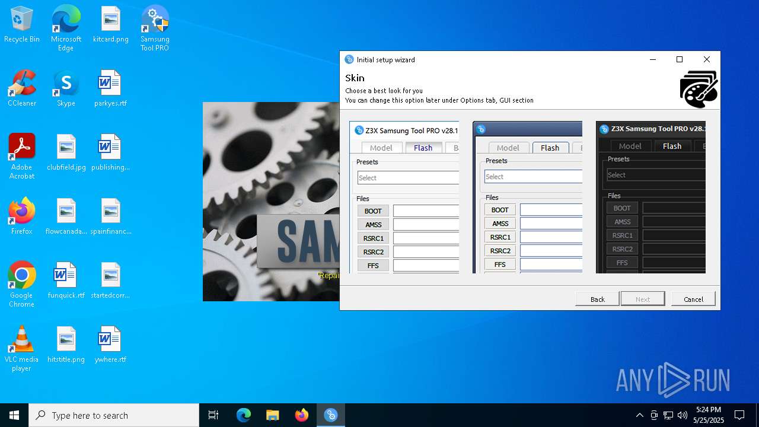Pick the dark skin preview thumbnail
Screen dimensions: 759x427
click(x=650, y=197)
